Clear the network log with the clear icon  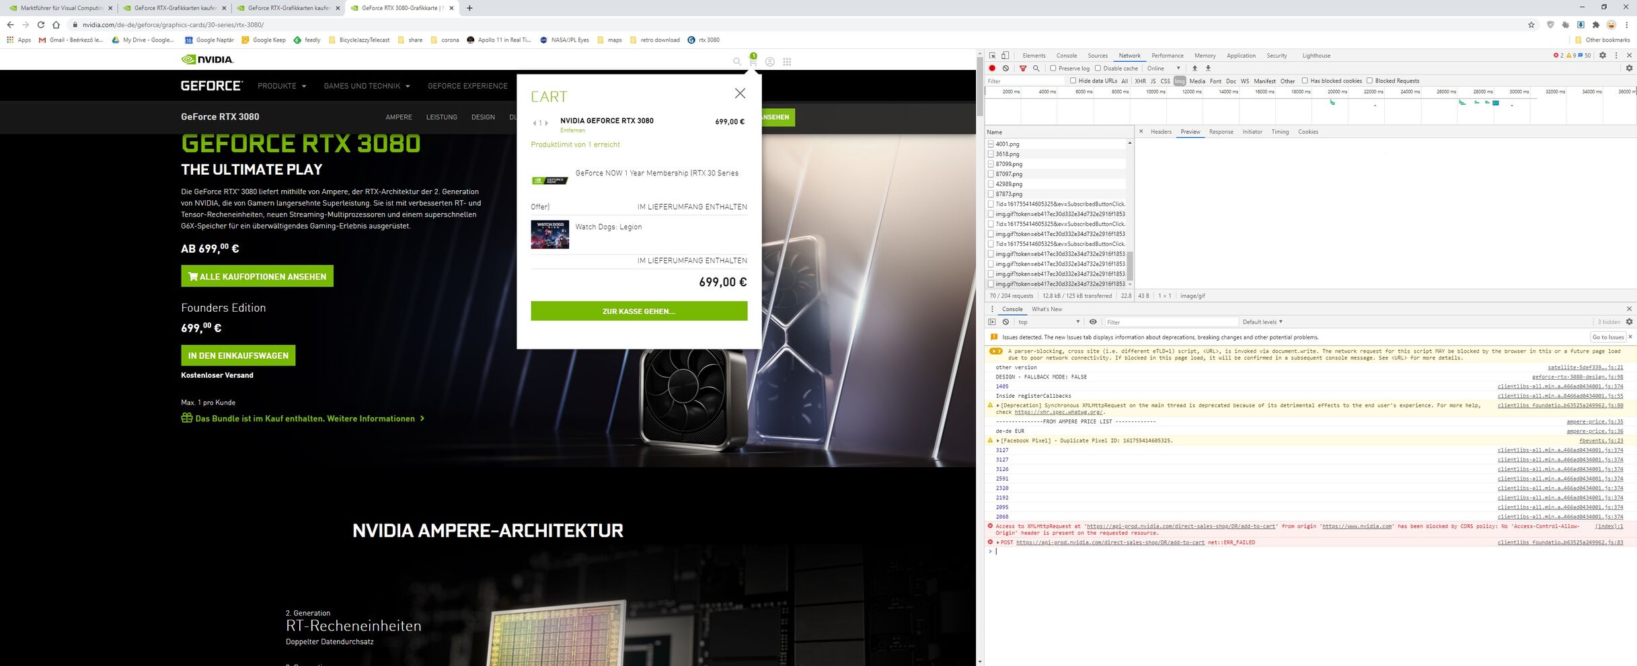click(x=1005, y=69)
